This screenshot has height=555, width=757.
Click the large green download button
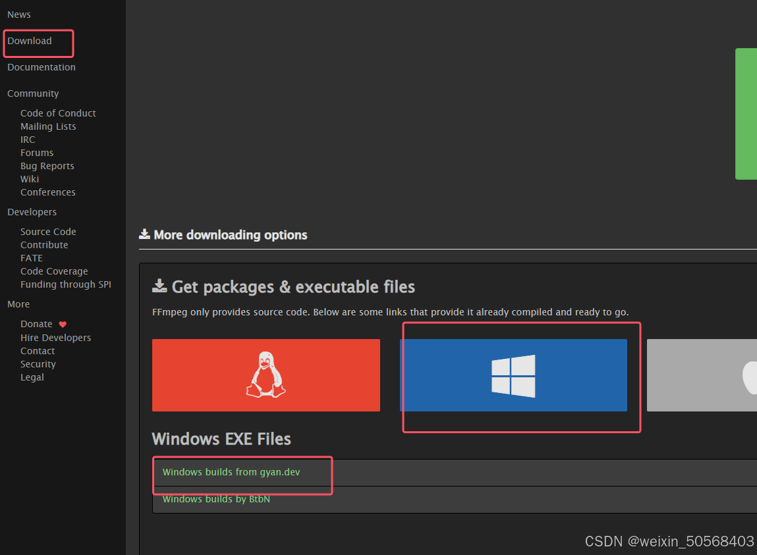click(x=746, y=114)
